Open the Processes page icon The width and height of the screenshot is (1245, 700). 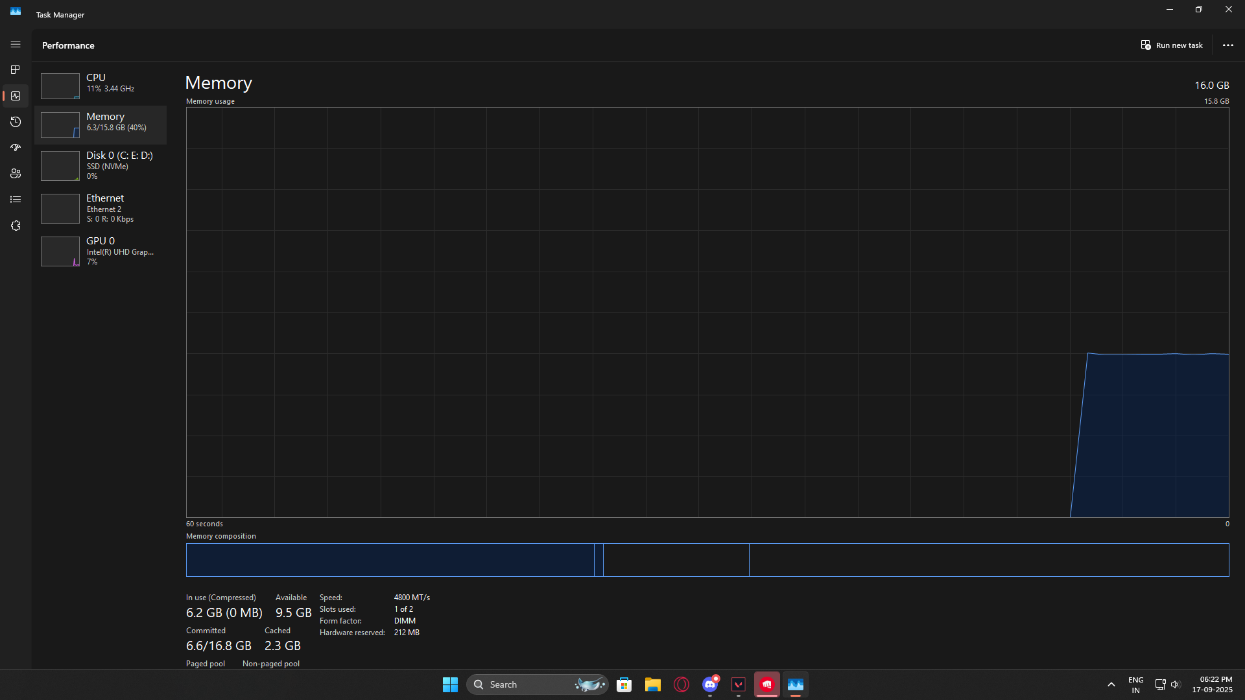16,70
